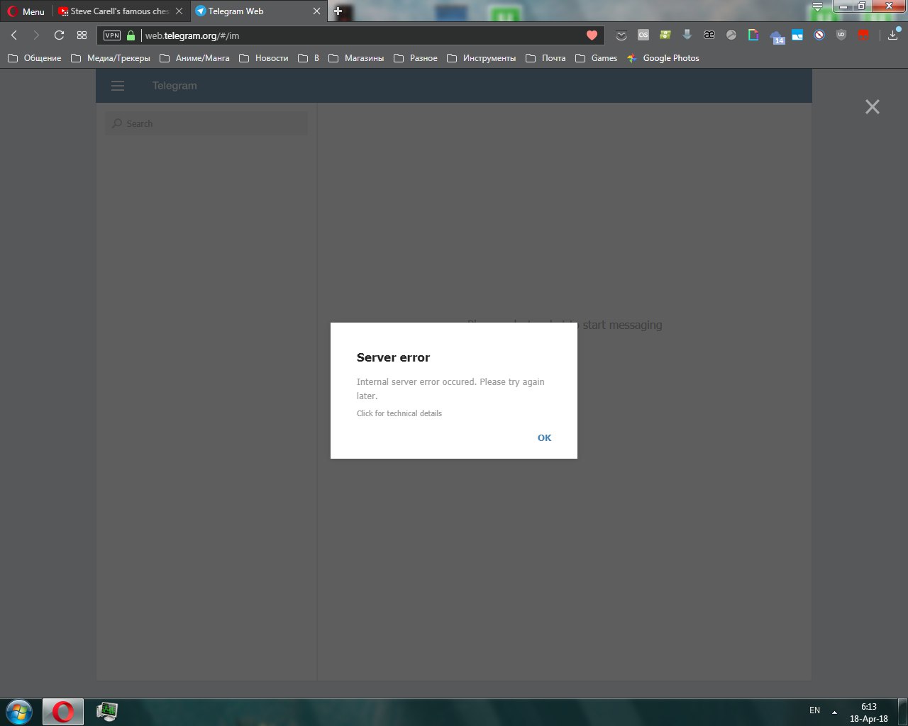Switch to the Steve Carell YouTube tab
Image resolution: width=908 pixels, height=726 pixels.
[120, 11]
